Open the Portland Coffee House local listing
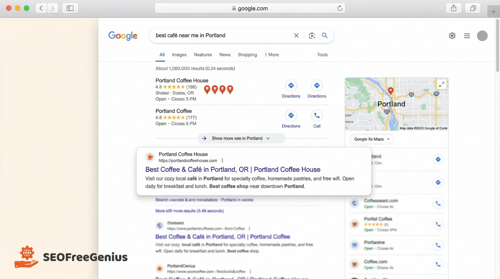This screenshot has width=500, height=279. [182, 80]
